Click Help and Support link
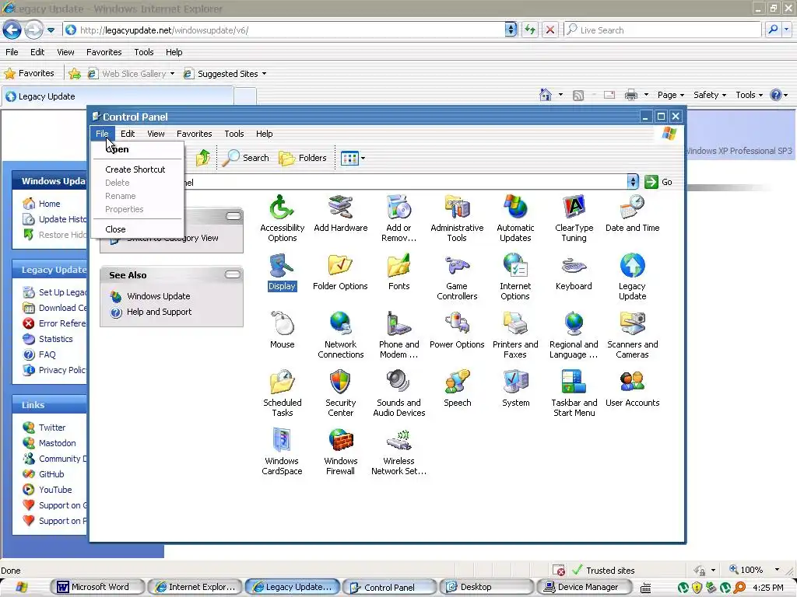The height and width of the screenshot is (597, 797). (x=159, y=312)
